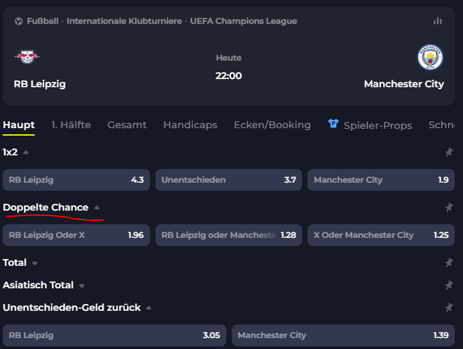Screen dimensions: 463x349
Task: Switch to the 1. Hälfte tab
Action: pos(71,125)
